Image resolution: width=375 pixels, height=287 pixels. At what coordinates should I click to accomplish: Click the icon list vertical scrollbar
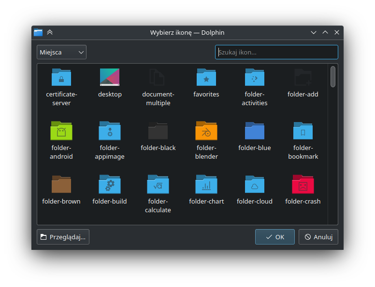pyautogui.click(x=333, y=77)
